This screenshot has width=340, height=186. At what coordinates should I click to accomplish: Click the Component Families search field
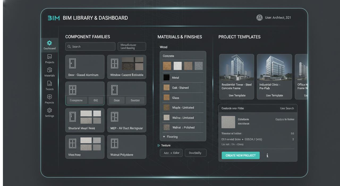tap(90, 47)
